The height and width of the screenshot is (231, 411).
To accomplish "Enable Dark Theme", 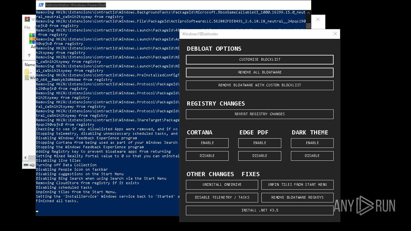I will click(x=312, y=143).
